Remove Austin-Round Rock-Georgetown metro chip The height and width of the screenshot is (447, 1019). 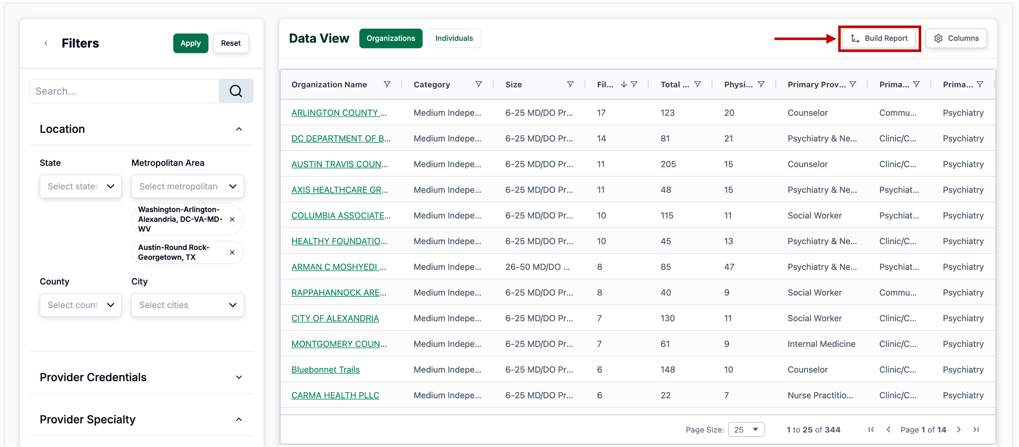pos(232,253)
